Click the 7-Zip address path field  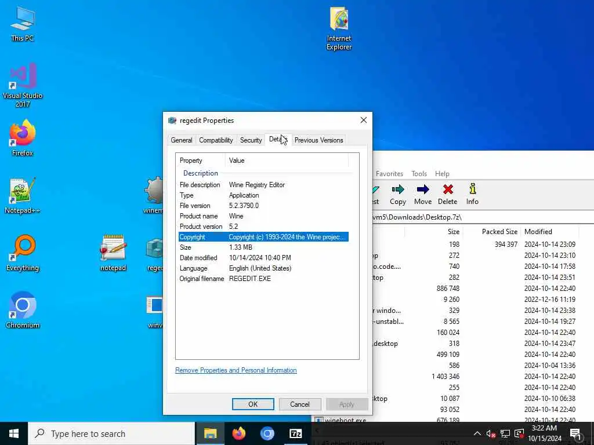click(x=483, y=217)
